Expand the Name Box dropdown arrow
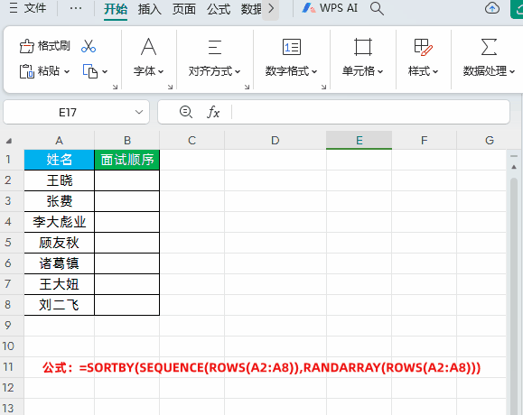The height and width of the screenshot is (415, 523). coord(139,112)
